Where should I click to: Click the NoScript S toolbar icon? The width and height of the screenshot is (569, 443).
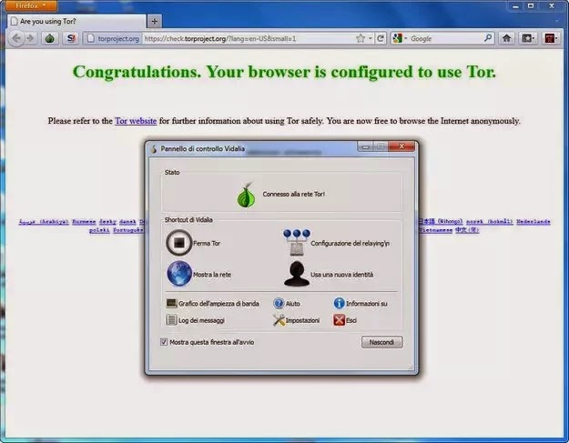71,38
